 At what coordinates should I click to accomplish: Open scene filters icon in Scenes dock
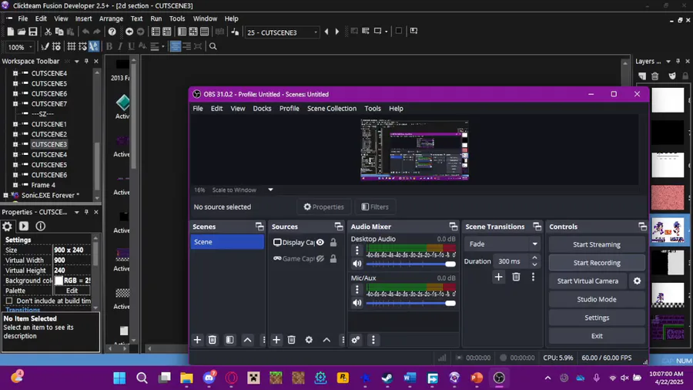pyautogui.click(x=229, y=340)
